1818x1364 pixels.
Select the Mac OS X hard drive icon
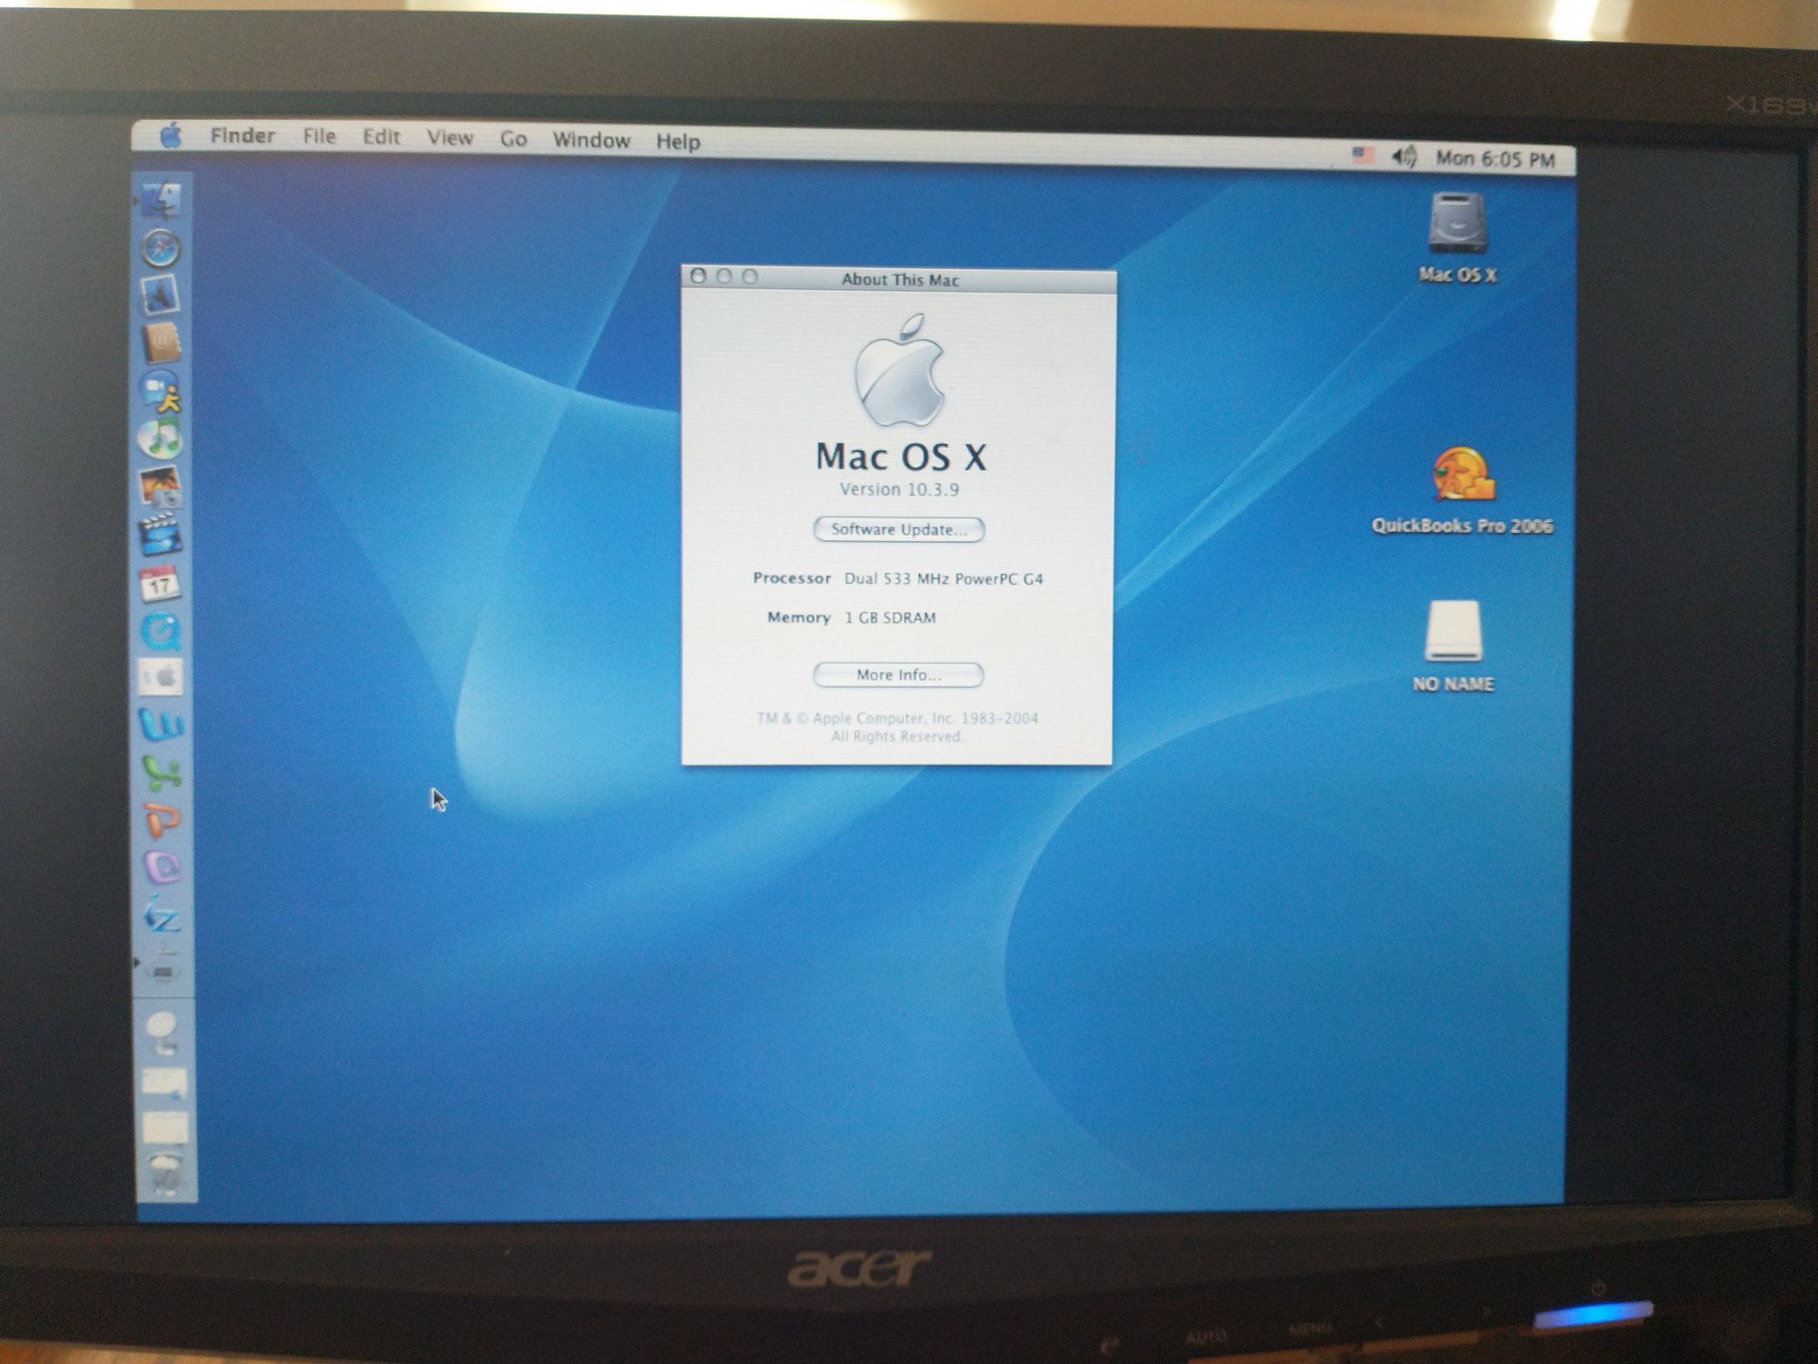(1457, 225)
